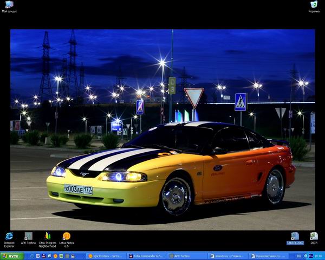Click the taskbar clock showing 19:40
Image resolution: width=325 pixels, height=260 pixels.
(317, 256)
